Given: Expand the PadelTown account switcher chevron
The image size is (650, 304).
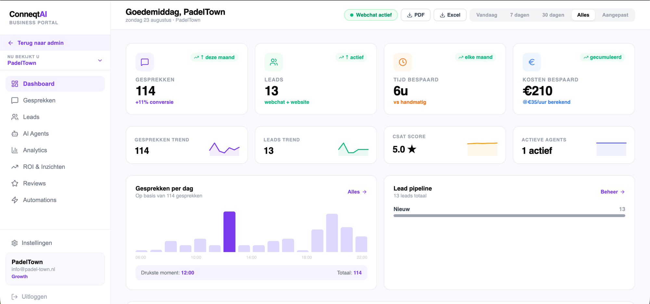Looking at the screenshot, I should 100,60.
